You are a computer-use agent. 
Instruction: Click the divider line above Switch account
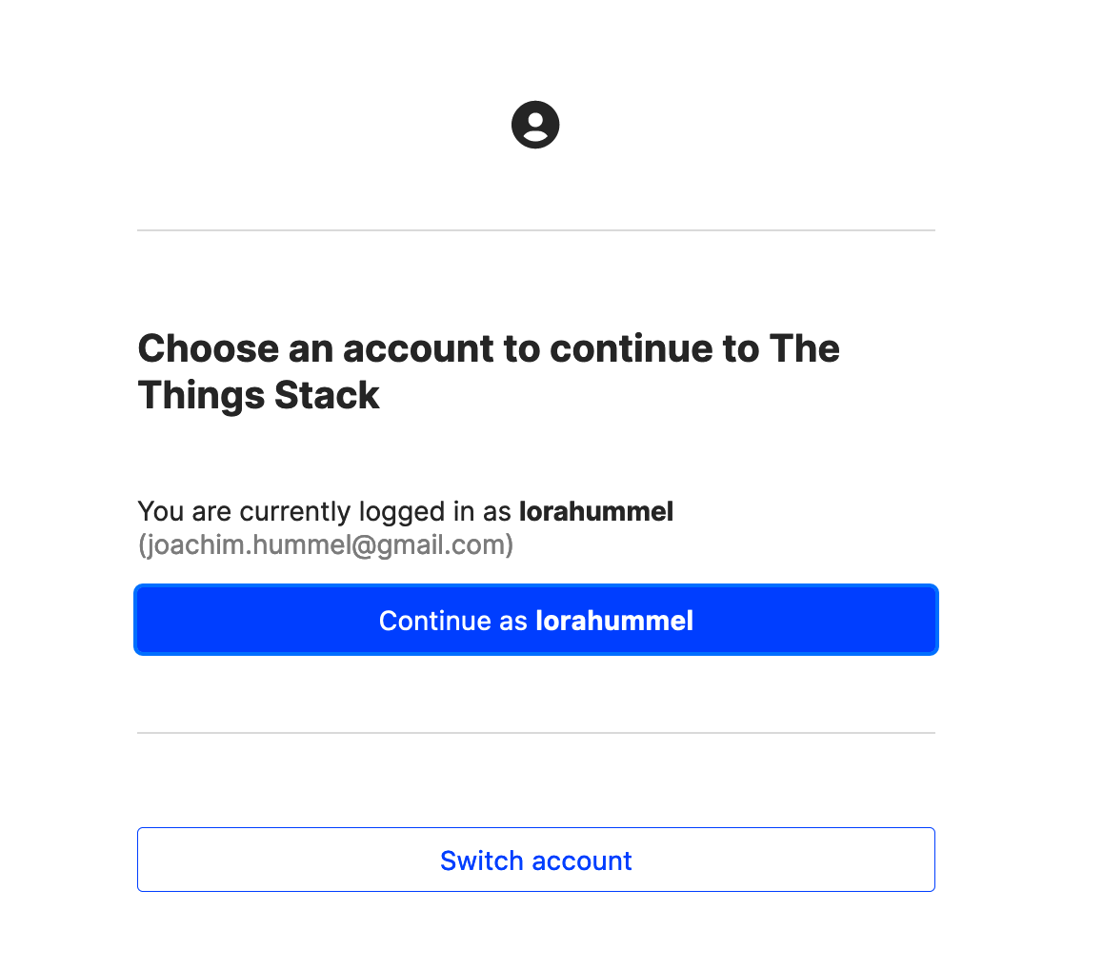click(536, 733)
